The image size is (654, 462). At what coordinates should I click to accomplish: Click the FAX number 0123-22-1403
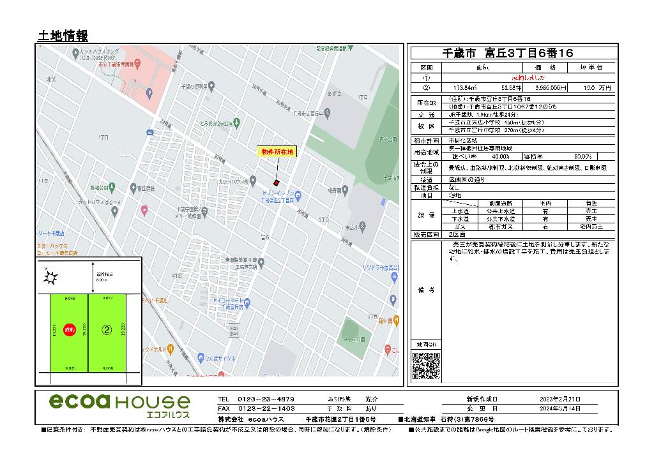click(266, 408)
